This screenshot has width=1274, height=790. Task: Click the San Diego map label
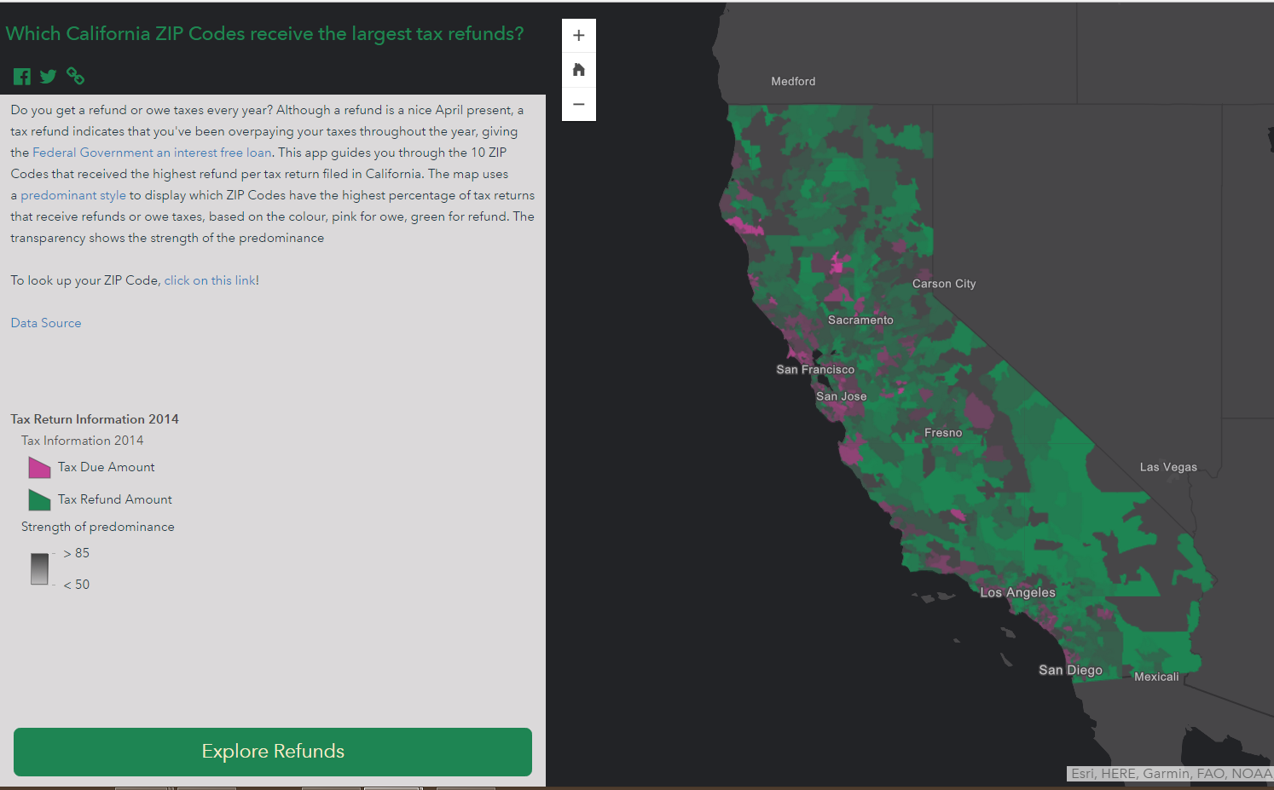1070,670
